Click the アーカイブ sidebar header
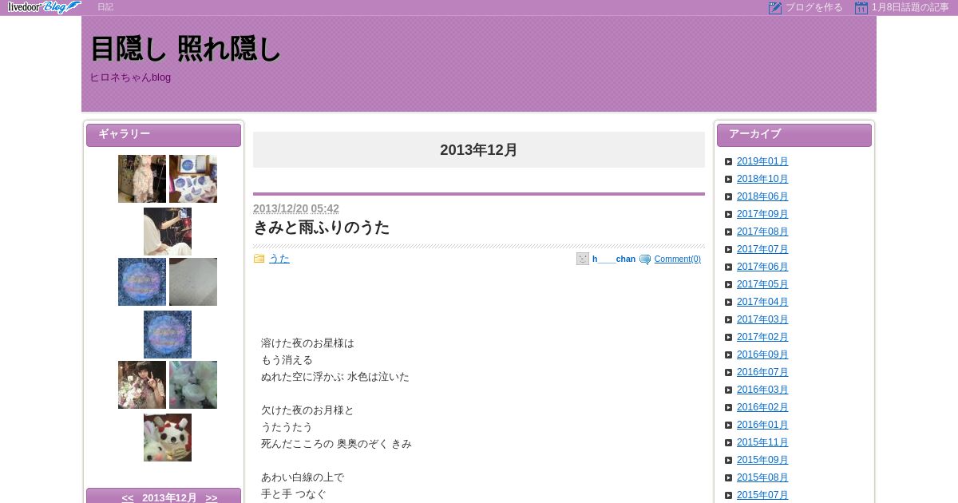The width and height of the screenshot is (958, 503). tap(794, 135)
